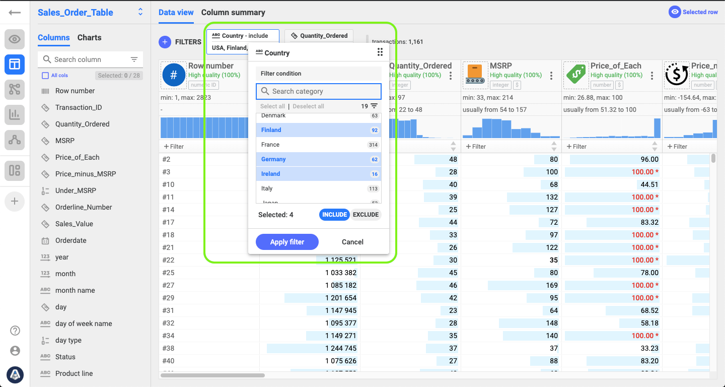Image resolution: width=725 pixels, height=387 pixels.
Task: Check the All cols checkbox
Action: [x=45, y=76]
